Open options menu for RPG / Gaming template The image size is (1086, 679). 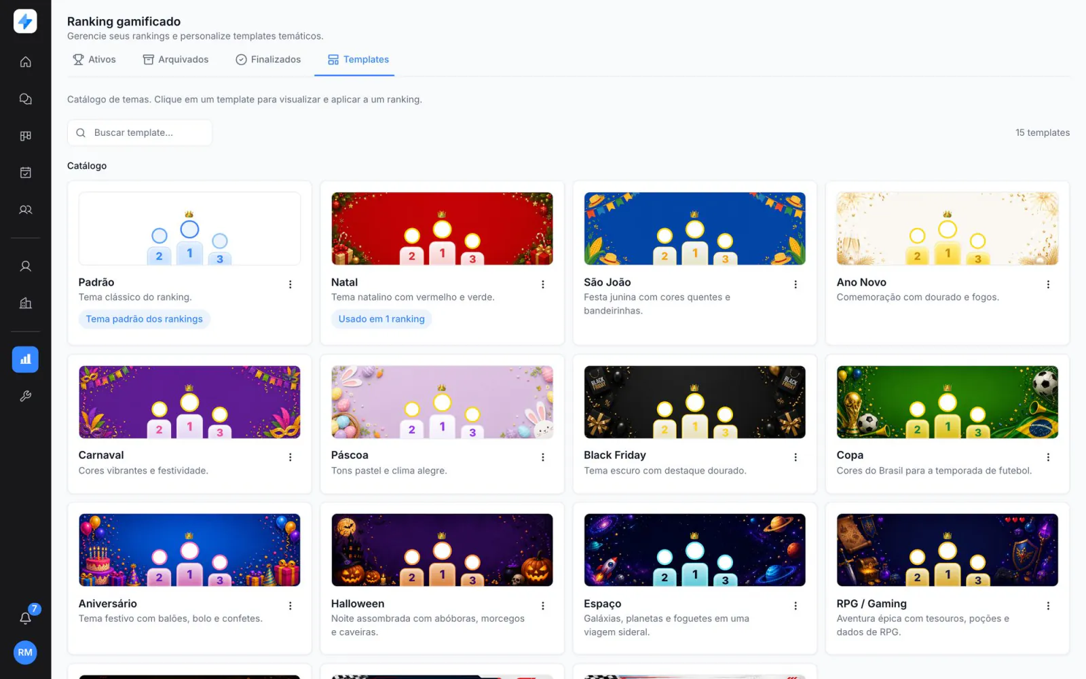tap(1048, 606)
